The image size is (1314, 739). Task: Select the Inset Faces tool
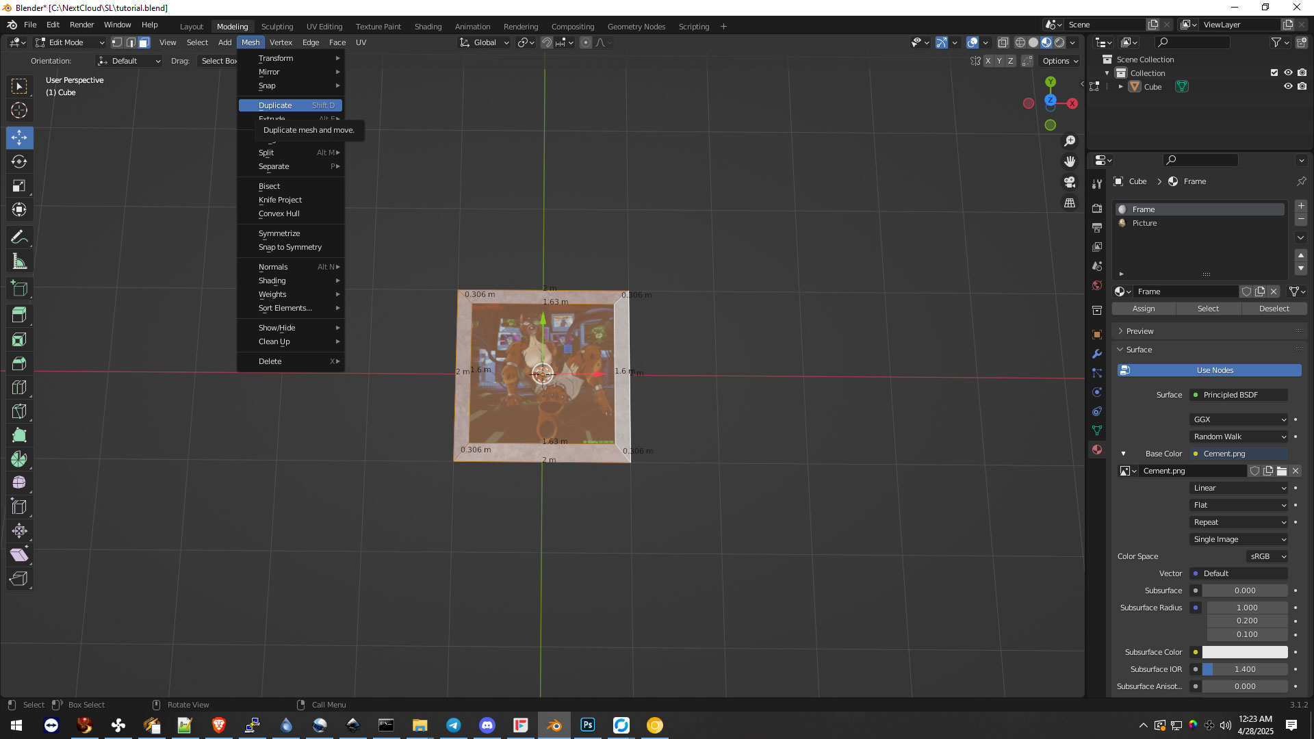coord(19,339)
